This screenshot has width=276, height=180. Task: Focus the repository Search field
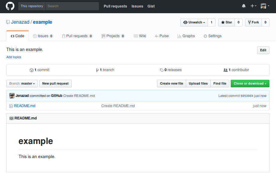click(x=72, y=6)
